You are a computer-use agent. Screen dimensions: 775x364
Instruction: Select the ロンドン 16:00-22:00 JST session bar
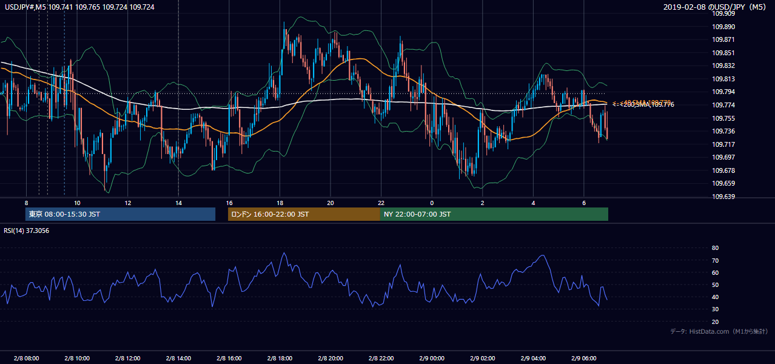pos(304,214)
